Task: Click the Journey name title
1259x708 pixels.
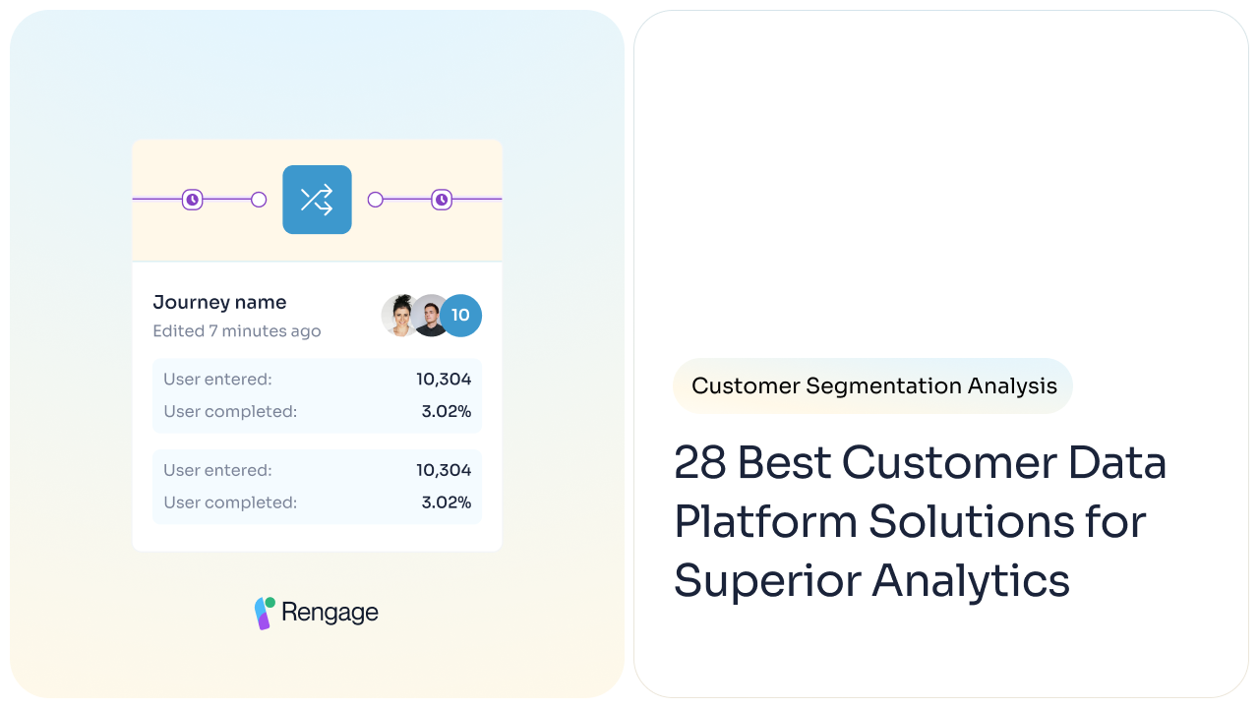Action: (219, 302)
